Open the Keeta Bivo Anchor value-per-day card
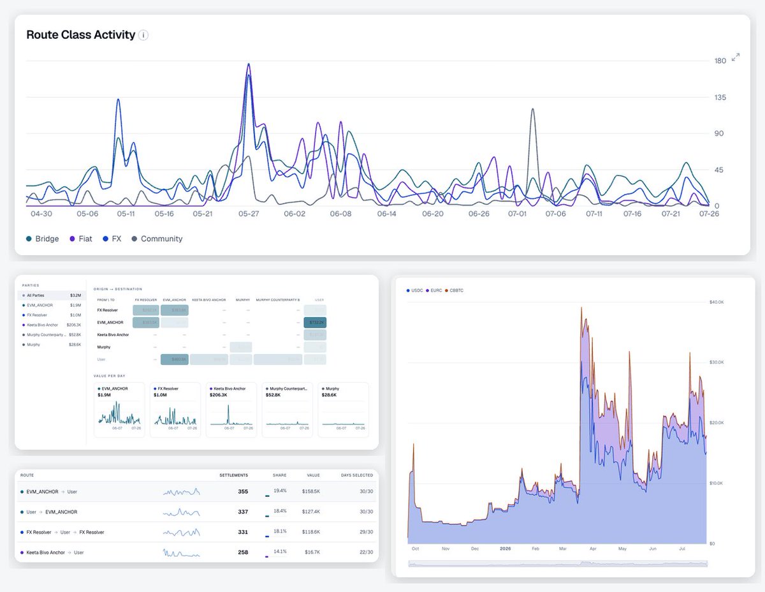765x592 pixels. point(231,410)
